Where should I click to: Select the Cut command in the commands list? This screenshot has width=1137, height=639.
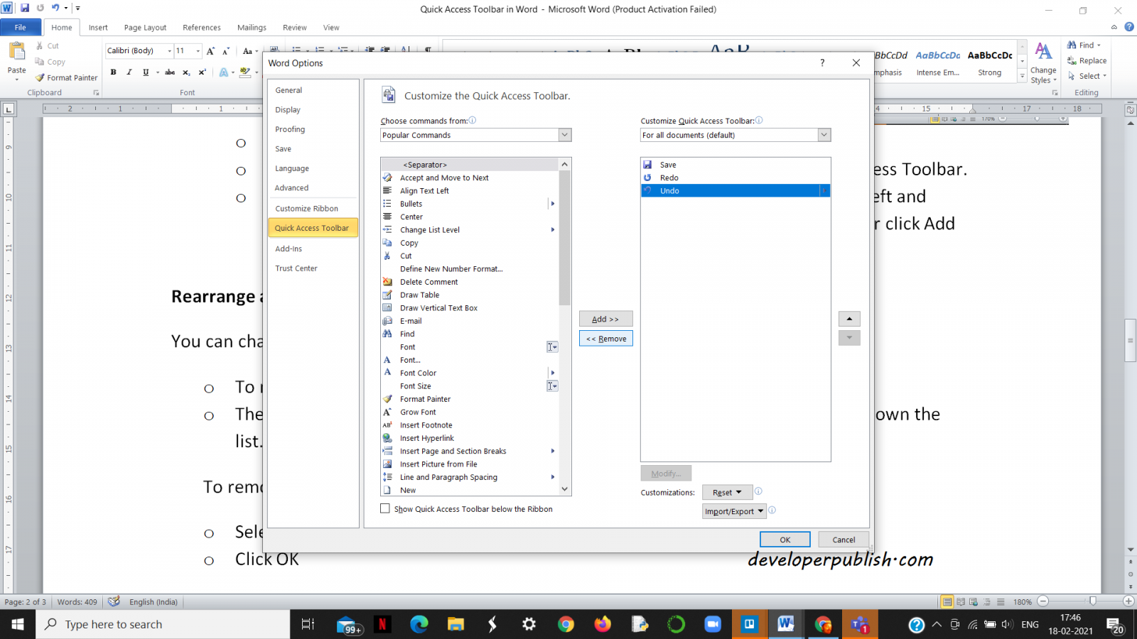pyautogui.click(x=406, y=256)
